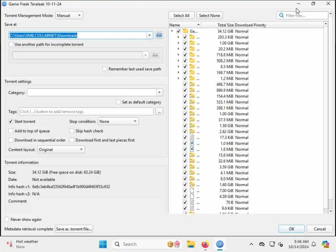The image size is (336, 252).
Task: Enable Use another path for incomplete torrent
Action: pyautogui.click(x=11, y=44)
